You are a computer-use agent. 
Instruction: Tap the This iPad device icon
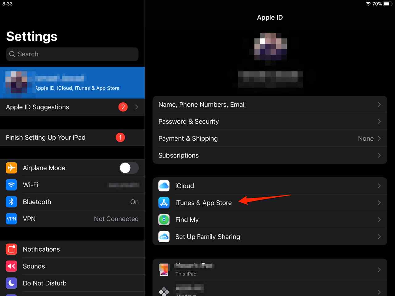tap(164, 269)
